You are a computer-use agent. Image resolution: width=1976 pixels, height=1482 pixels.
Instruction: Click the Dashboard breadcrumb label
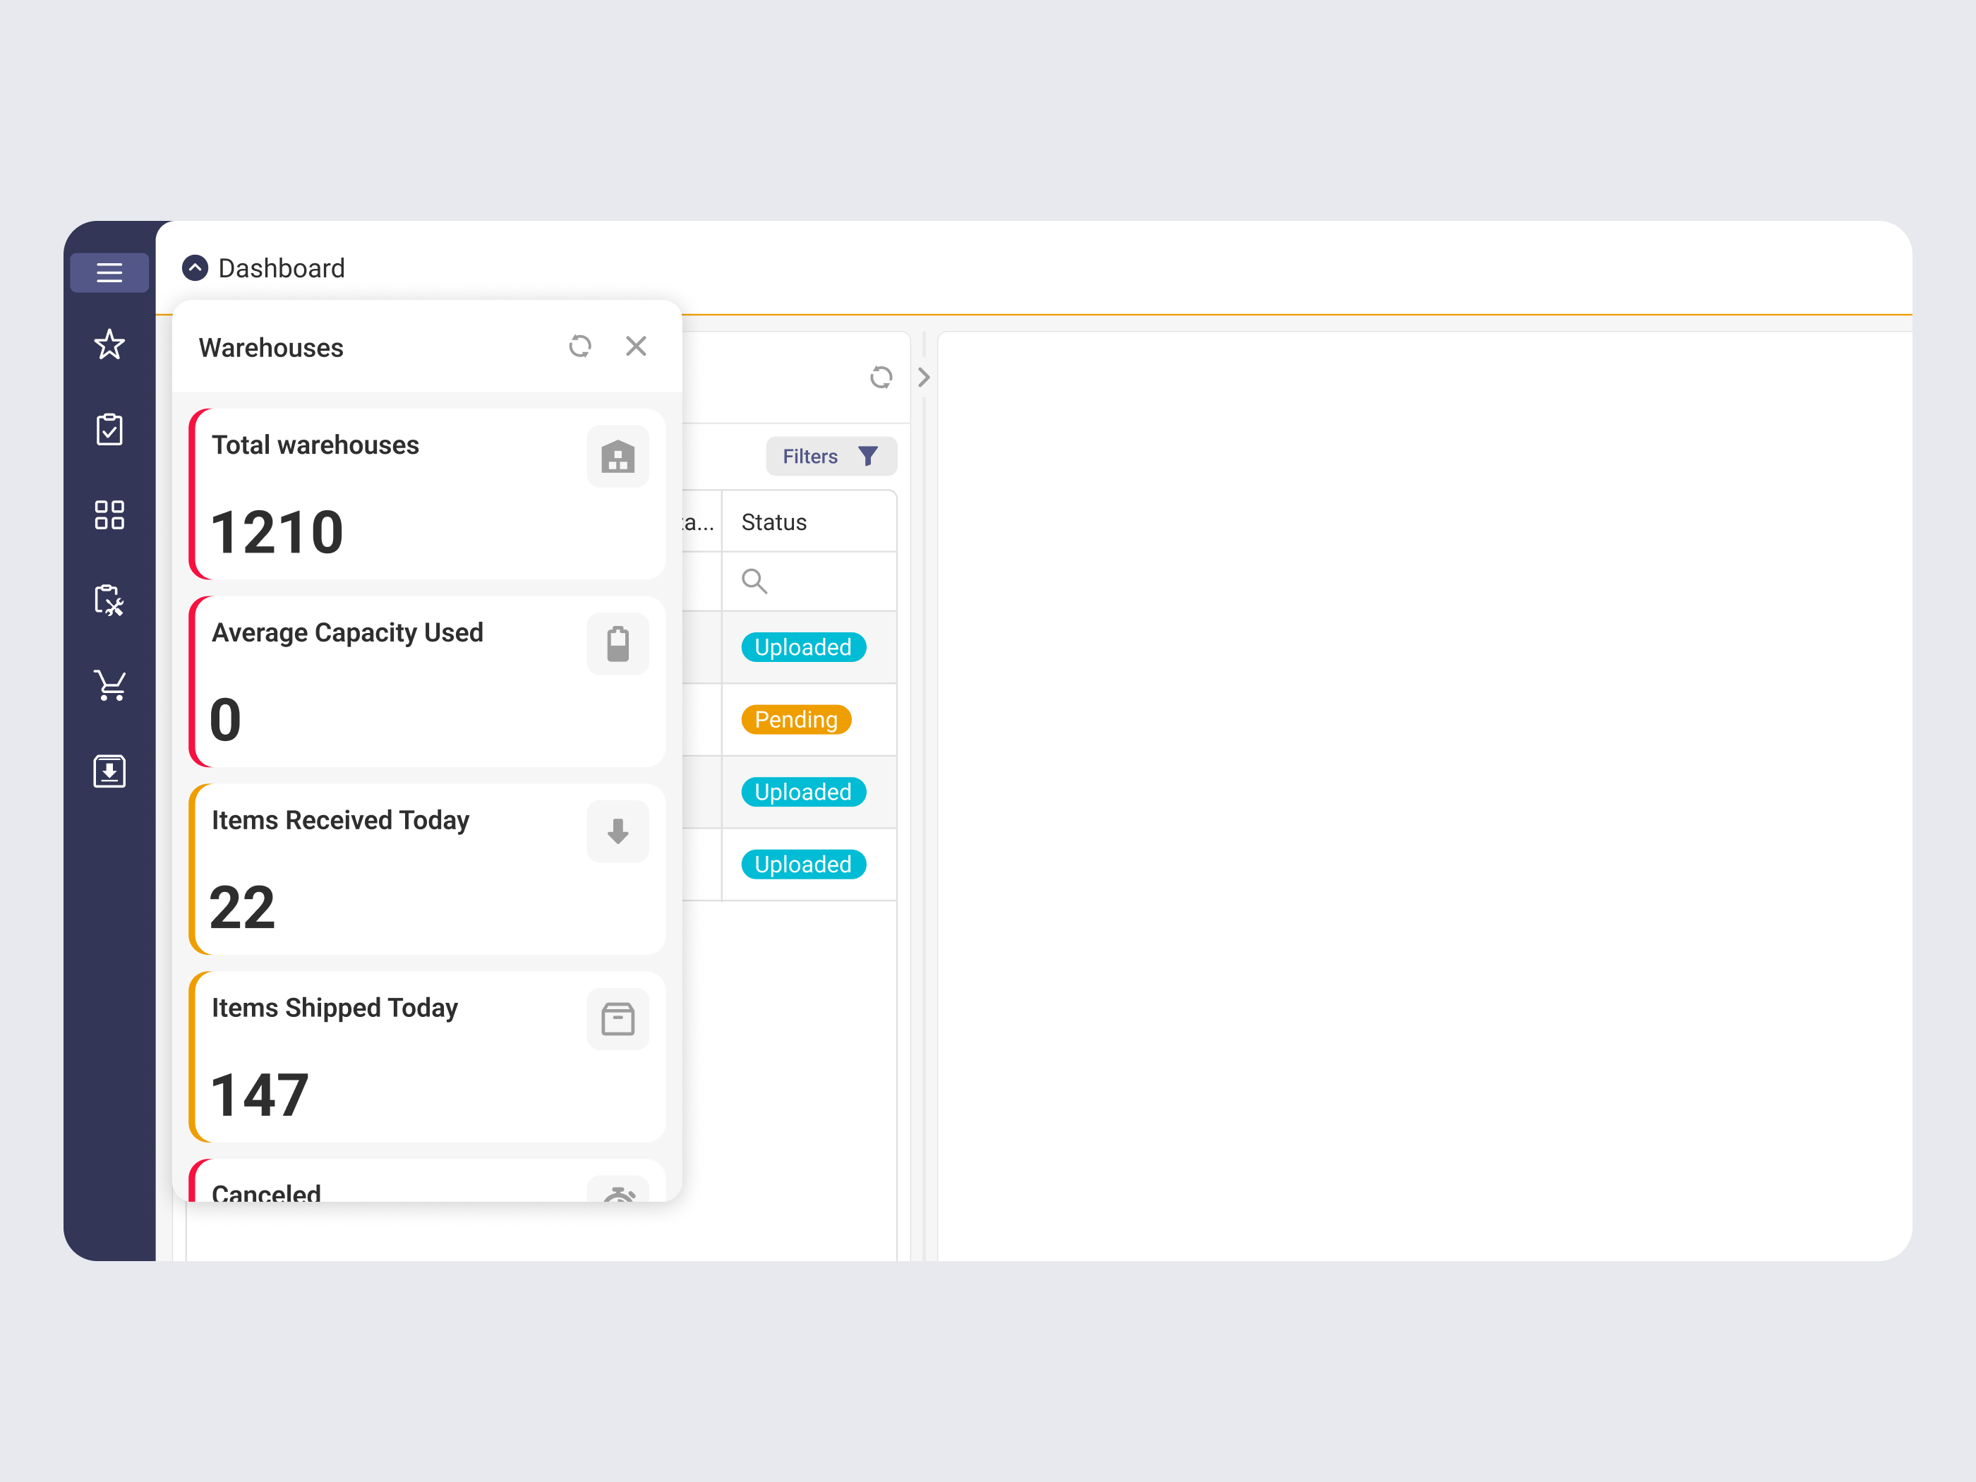(x=282, y=268)
